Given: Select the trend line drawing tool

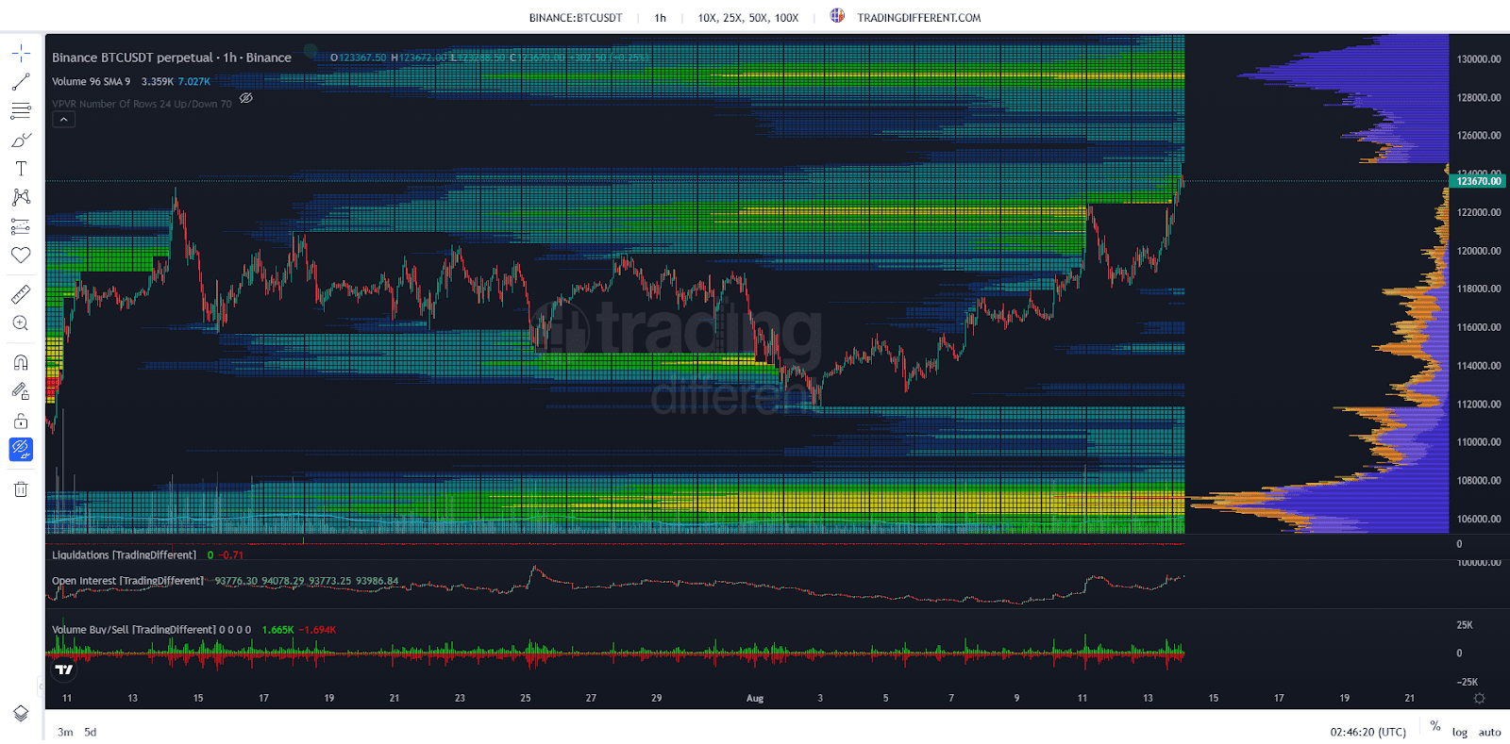Looking at the screenshot, I should point(21,82).
